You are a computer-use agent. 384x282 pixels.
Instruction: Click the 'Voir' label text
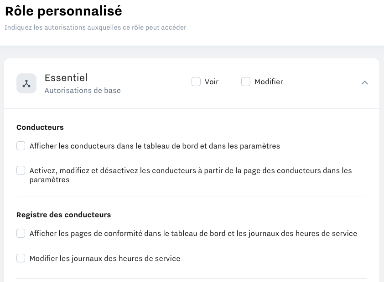pyautogui.click(x=212, y=82)
